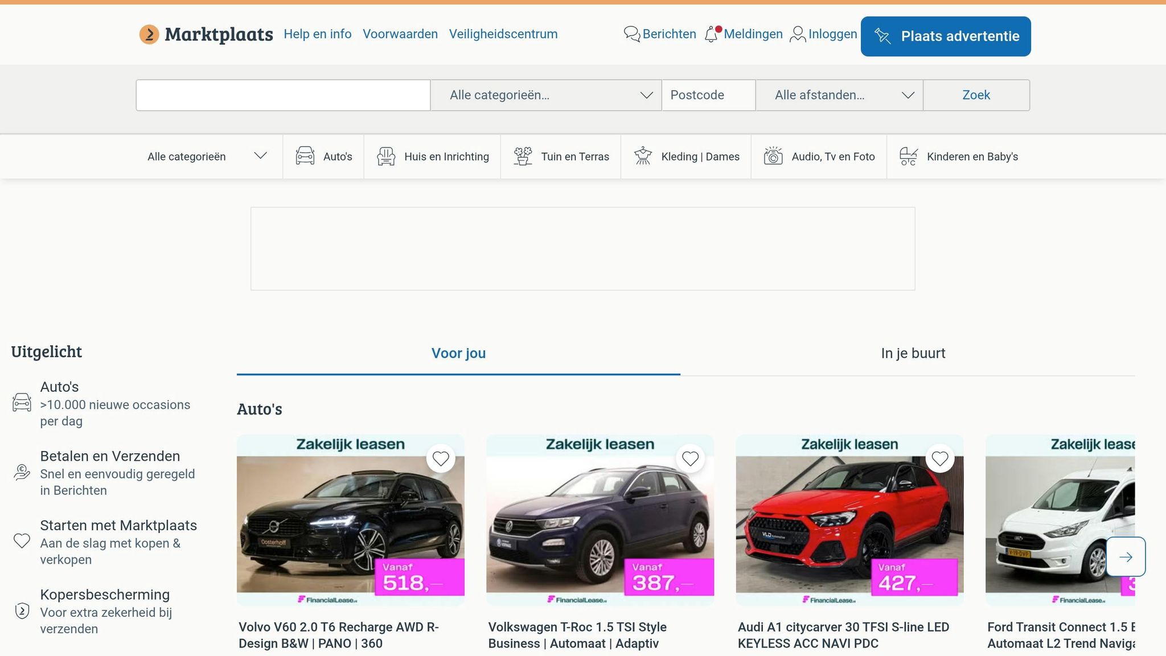The image size is (1166, 656).
Task: Open the Ford Transit Connect listing title
Action: point(1061,635)
